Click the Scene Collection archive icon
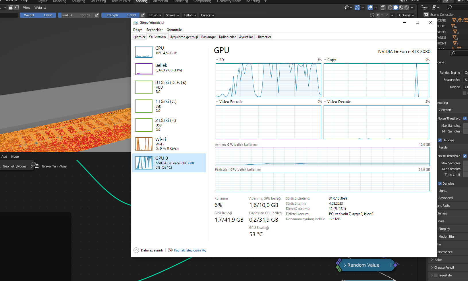468x281 pixels. point(426,15)
